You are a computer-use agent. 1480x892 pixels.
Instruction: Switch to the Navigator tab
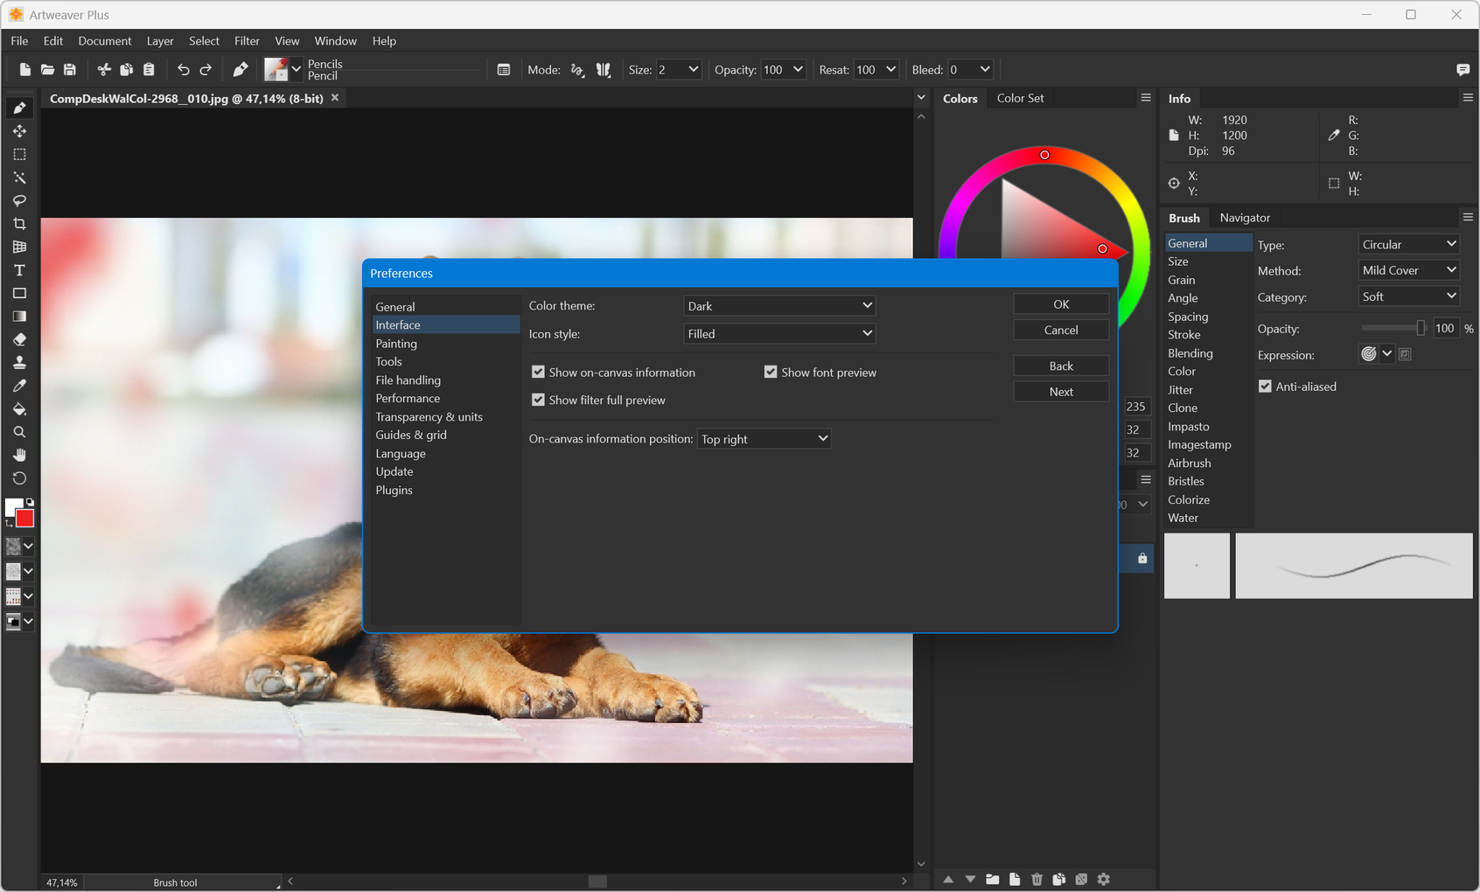tap(1244, 218)
